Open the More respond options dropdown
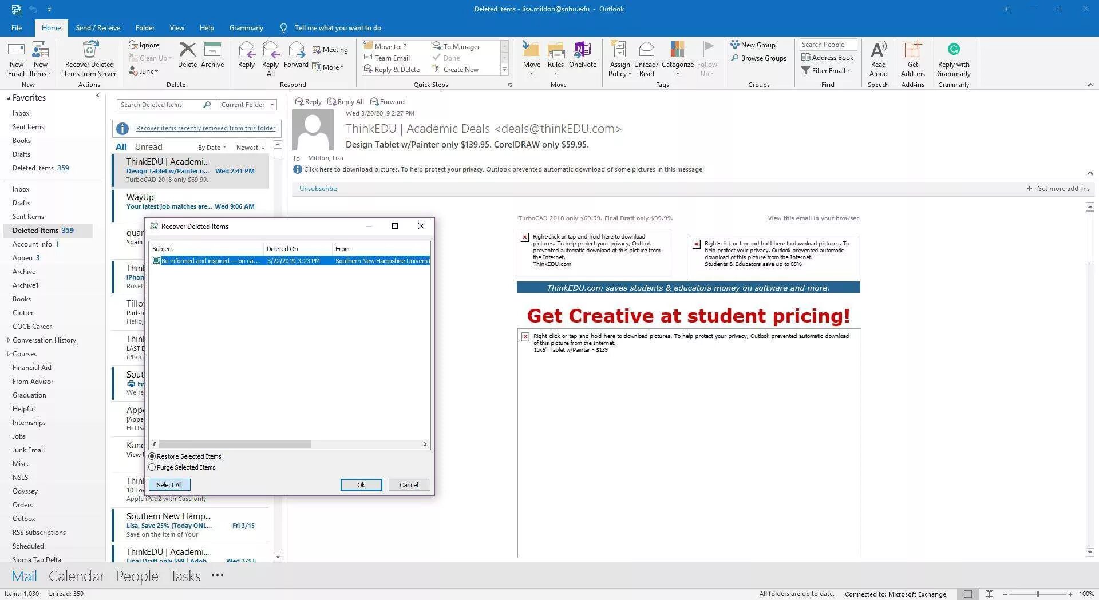 pyautogui.click(x=328, y=67)
